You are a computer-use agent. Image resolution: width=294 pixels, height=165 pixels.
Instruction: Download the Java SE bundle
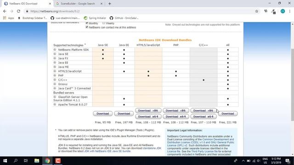pos(103,114)
